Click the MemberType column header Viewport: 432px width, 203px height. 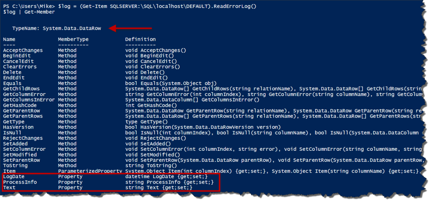(x=73, y=39)
